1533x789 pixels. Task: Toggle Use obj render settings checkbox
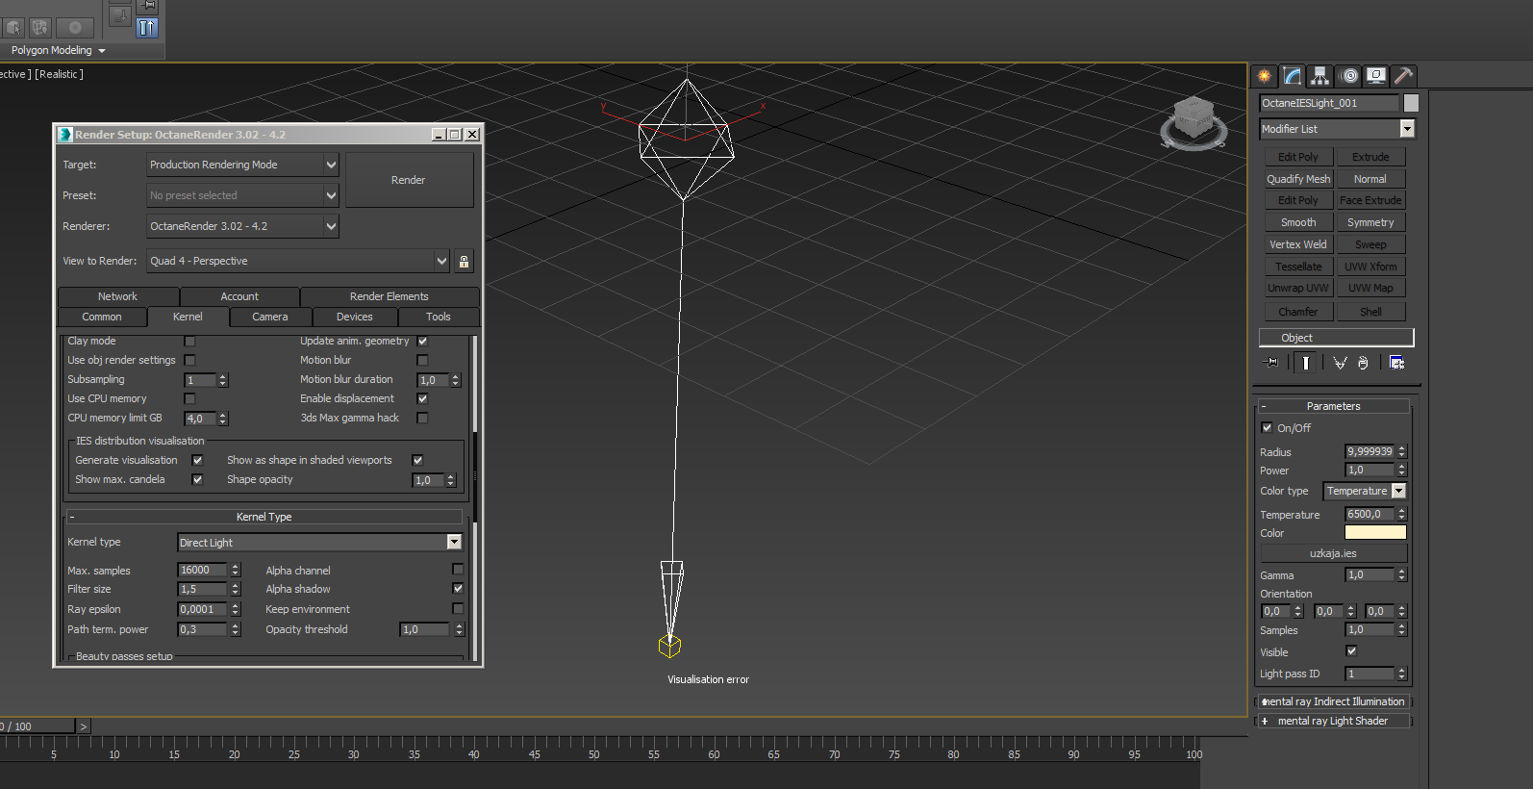pyautogui.click(x=189, y=360)
